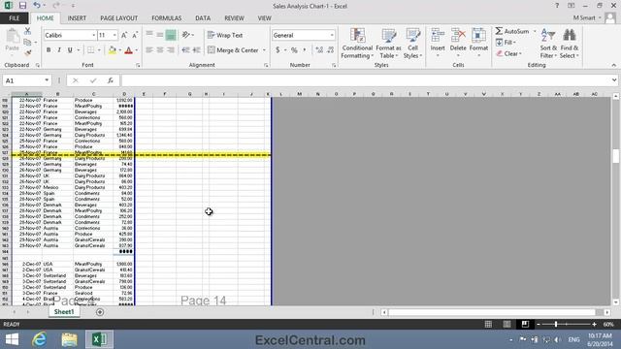The image size is (621, 349).
Task: Click the Decrease Indent icon
Action: pos(185,50)
